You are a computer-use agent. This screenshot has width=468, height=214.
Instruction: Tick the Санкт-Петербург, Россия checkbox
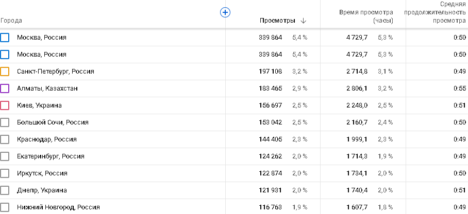click(5, 72)
